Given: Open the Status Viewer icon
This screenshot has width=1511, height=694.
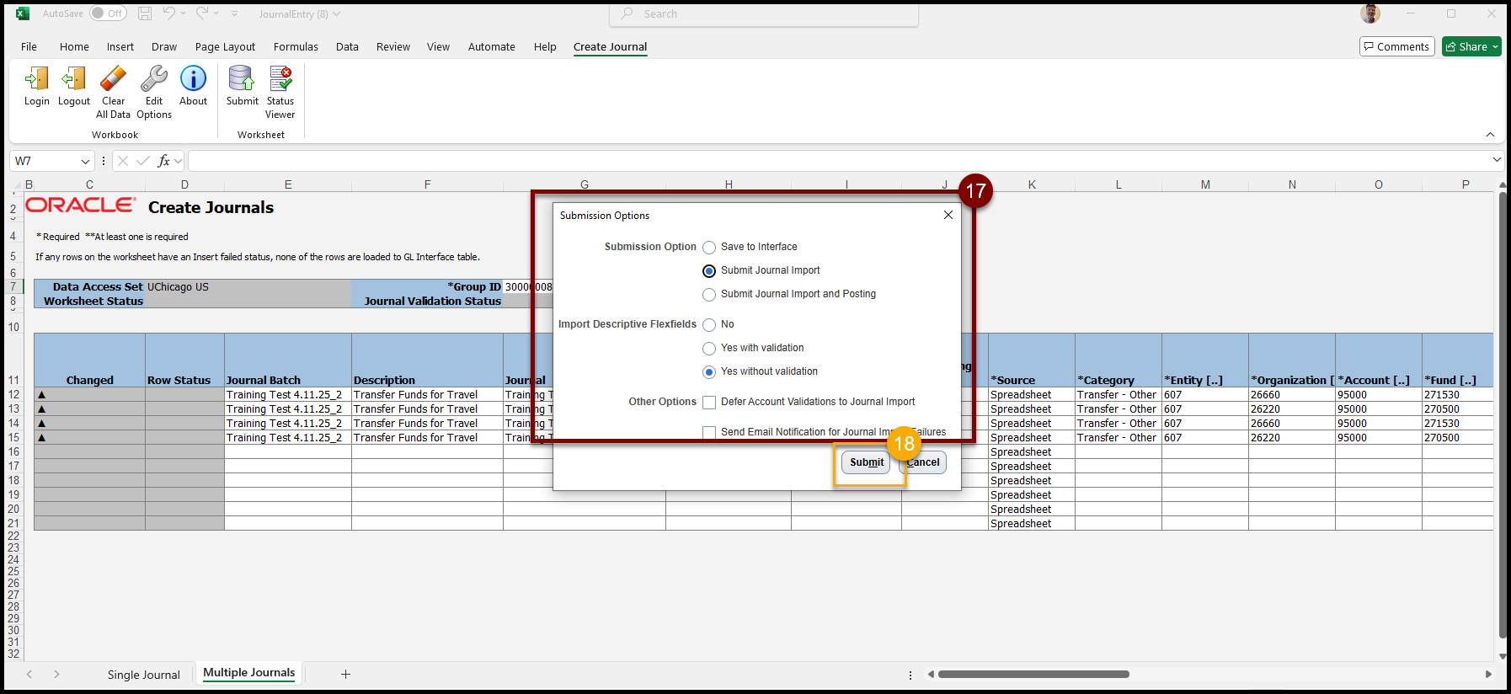Looking at the screenshot, I should tap(280, 80).
